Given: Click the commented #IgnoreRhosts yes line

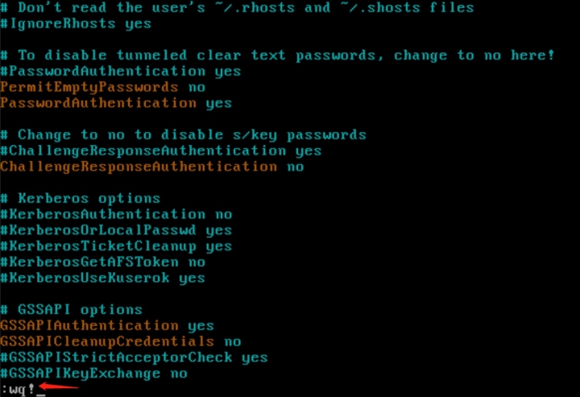Looking at the screenshot, I should (76, 24).
